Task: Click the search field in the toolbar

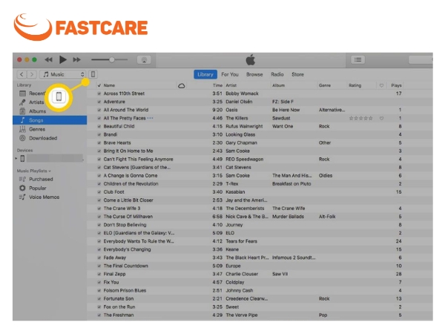Action: click(x=421, y=59)
